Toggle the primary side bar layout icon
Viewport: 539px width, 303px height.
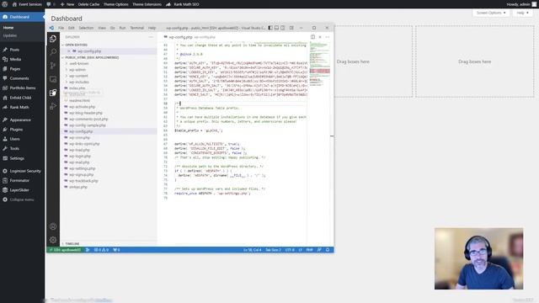point(270,28)
